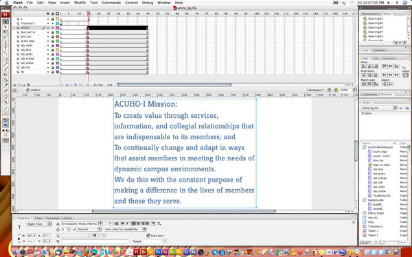Toggle italic text formatting
This screenshot has height=257, width=412.
(x=128, y=223)
